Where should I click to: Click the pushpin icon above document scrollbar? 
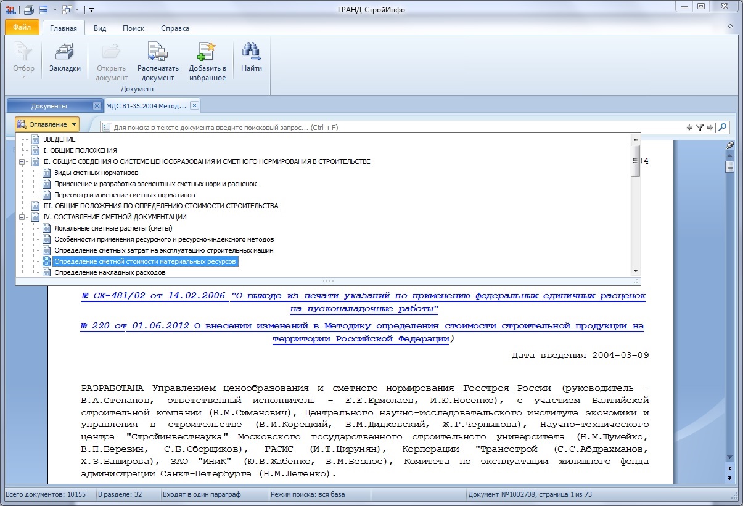click(730, 145)
